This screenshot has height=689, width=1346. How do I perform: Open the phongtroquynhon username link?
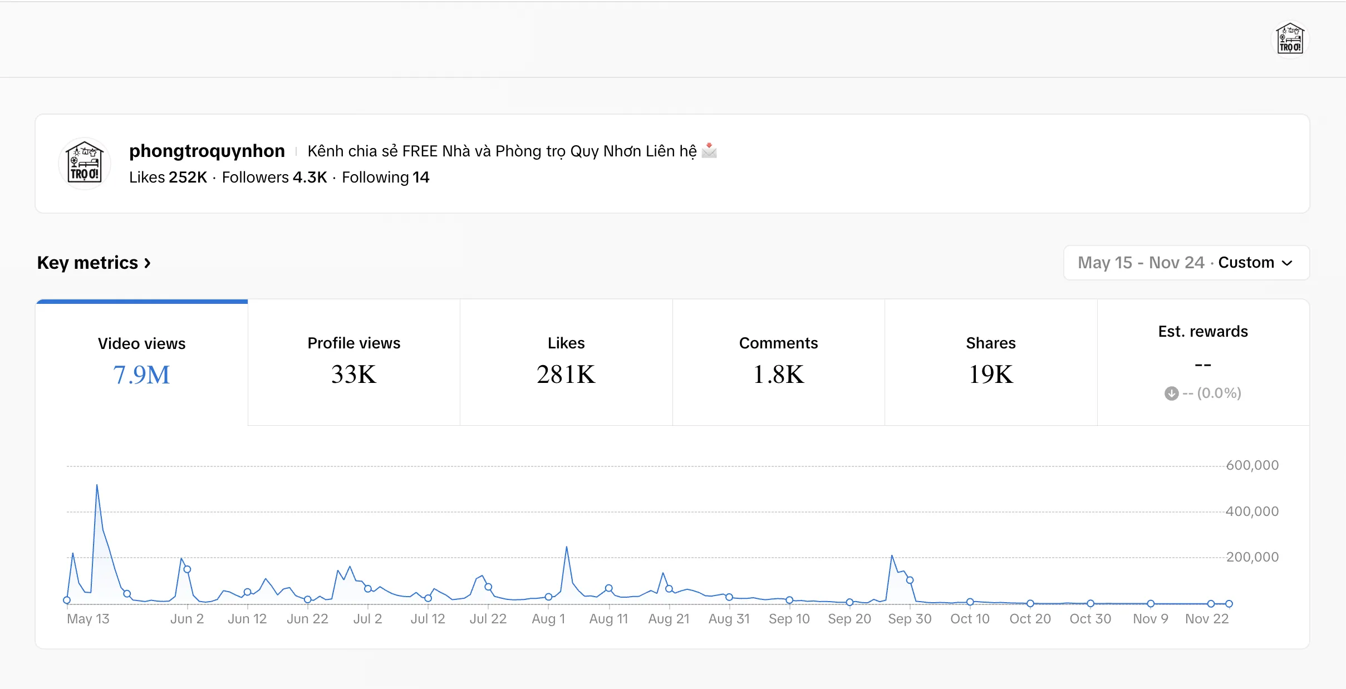point(207,151)
